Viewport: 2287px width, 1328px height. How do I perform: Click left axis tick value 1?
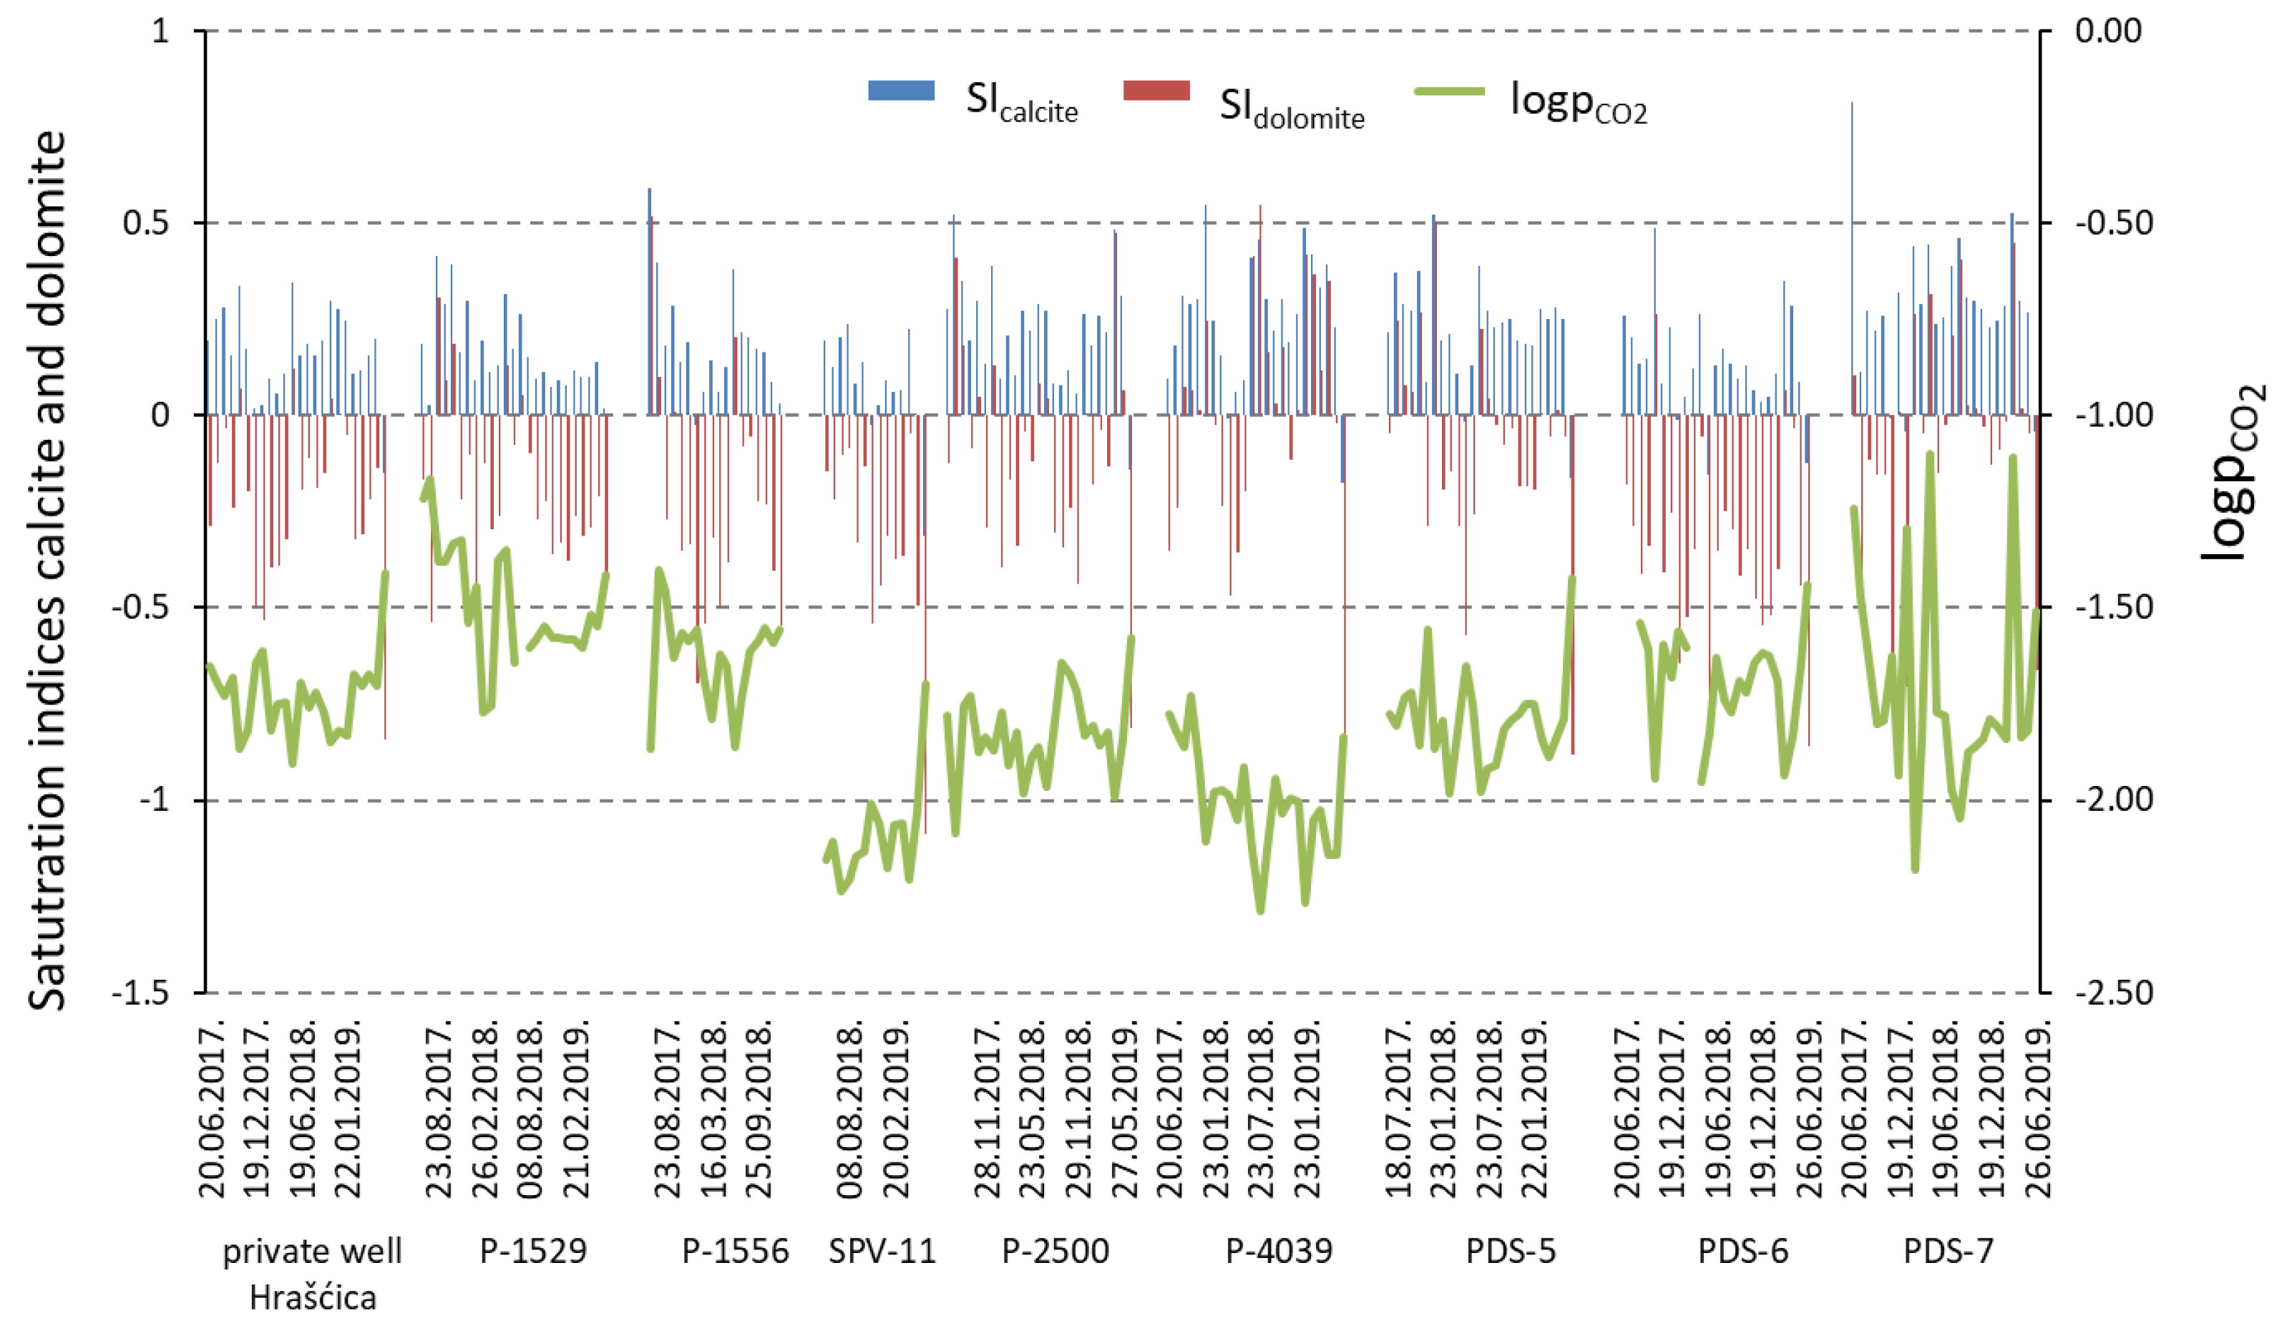tap(160, 31)
